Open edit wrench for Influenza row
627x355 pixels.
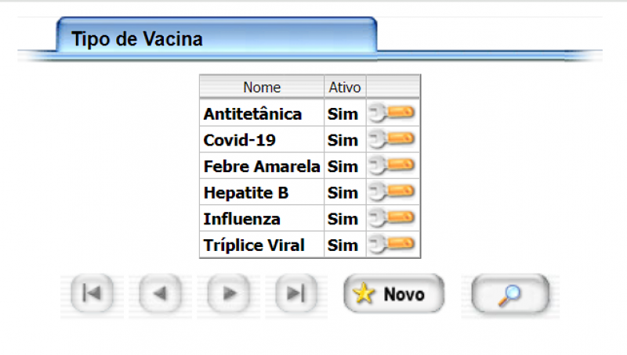(393, 218)
